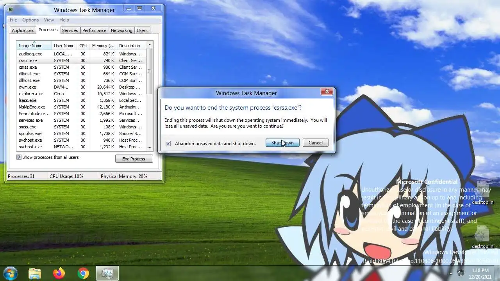Viewport: 500px width, 281px height.
Task: Toggle Abandon unsaved data and shut down checkbox
Action: tap(168, 143)
